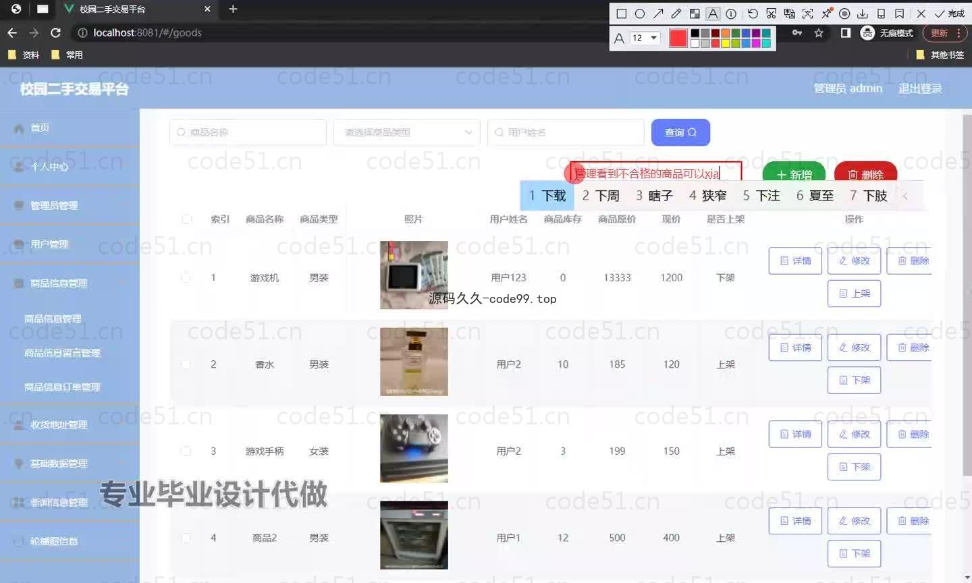Open 首页 in the sidebar

70,128
